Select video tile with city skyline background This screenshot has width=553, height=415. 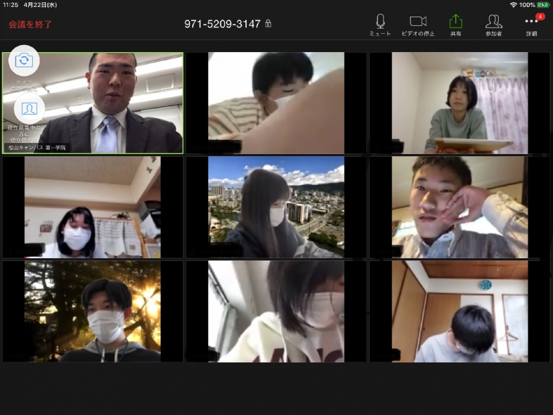tap(276, 207)
